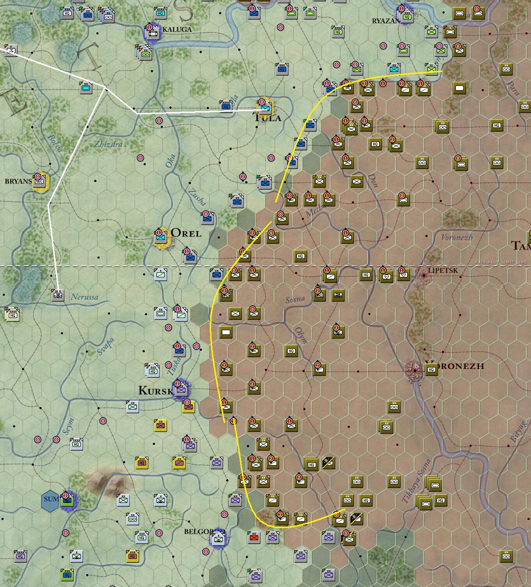Image resolution: width=531 pixels, height=587 pixels.
Task: Select the HQ counter next to Tikhaya Sosna armor stacks
Action: pos(440,500)
